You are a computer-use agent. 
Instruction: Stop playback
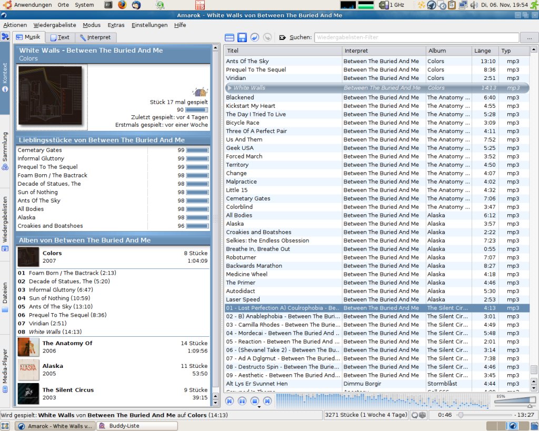255,401
